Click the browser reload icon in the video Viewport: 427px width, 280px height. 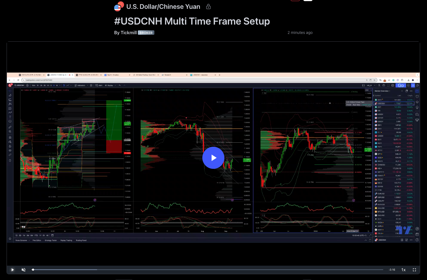18,80
